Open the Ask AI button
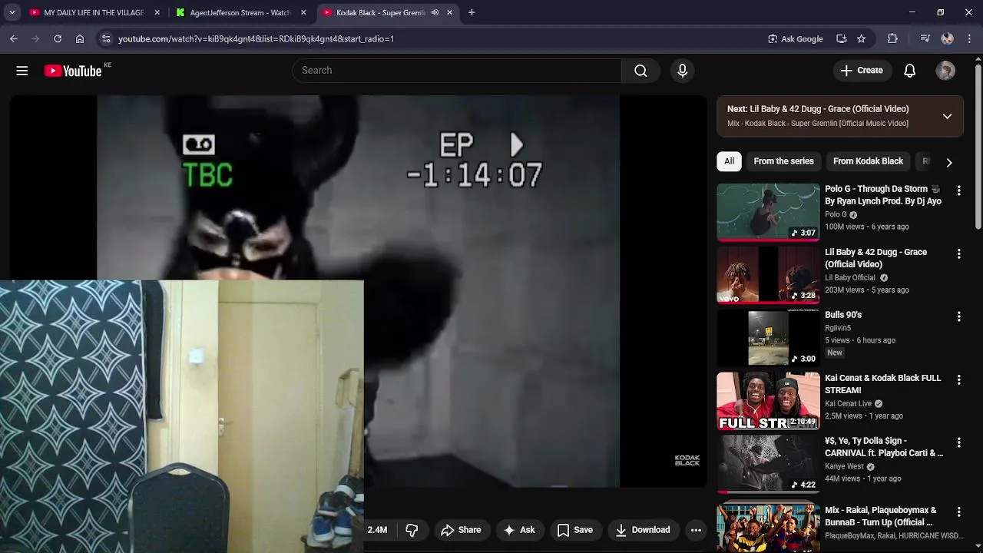This screenshot has height=553, width=983. click(x=519, y=530)
